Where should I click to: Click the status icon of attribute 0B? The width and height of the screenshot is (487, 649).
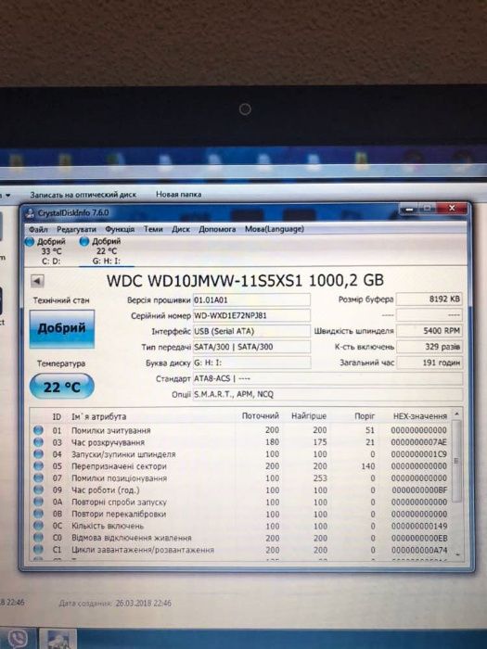click(x=38, y=514)
